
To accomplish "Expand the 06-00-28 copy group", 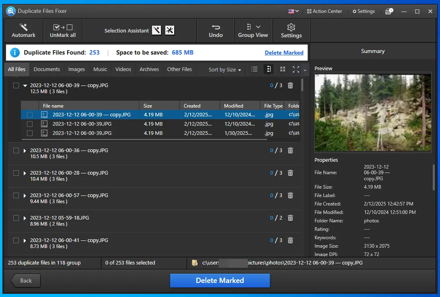I will (x=25, y=173).
